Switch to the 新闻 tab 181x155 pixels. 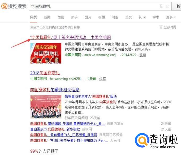coord(47,17)
